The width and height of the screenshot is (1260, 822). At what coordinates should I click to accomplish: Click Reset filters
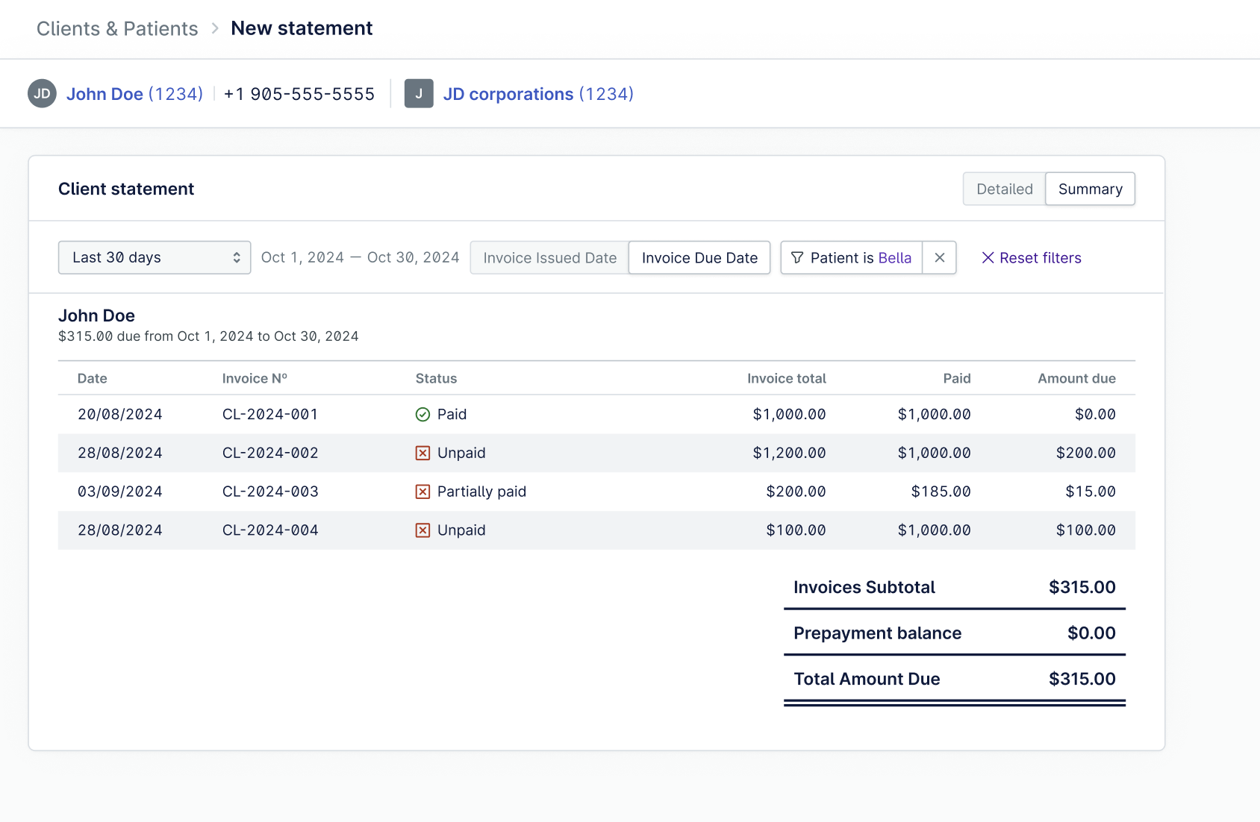pyautogui.click(x=1031, y=258)
